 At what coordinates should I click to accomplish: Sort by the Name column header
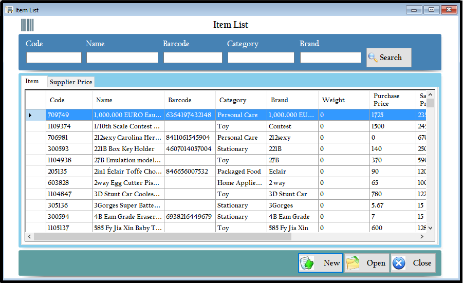[128, 100]
